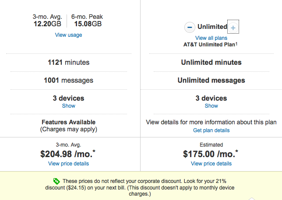Show devices under the current plan column
The image size is (282, 200).
68,106
